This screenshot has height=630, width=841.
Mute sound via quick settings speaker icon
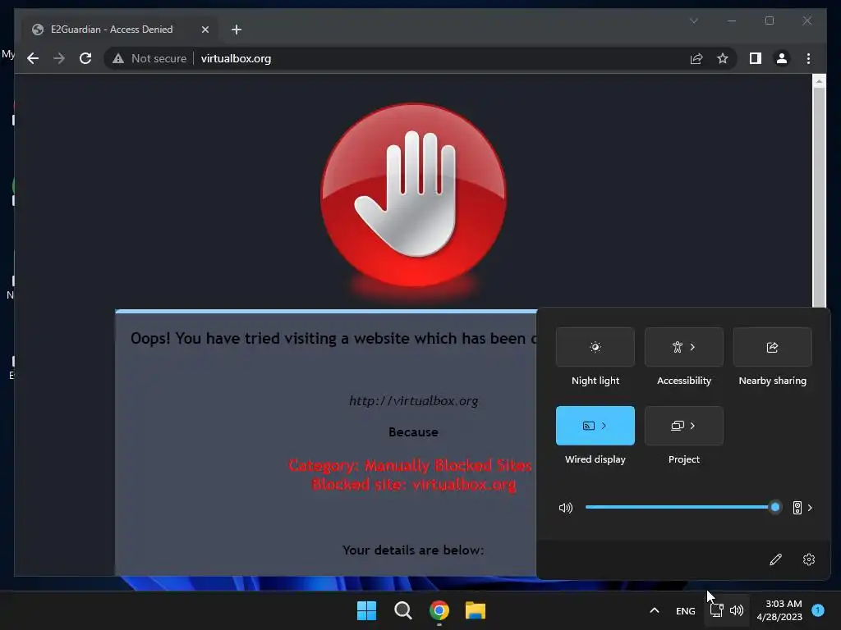[x=566, y=508]
